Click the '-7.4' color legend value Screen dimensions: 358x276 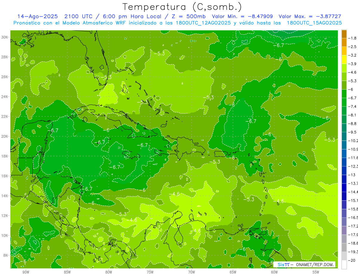(x=353, y=107)
